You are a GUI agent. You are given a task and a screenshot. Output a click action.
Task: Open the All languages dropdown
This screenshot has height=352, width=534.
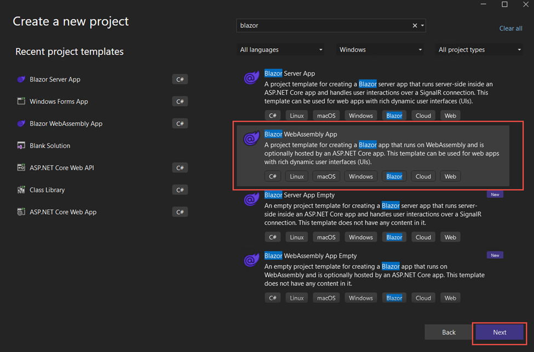click(x=282, y=50)
